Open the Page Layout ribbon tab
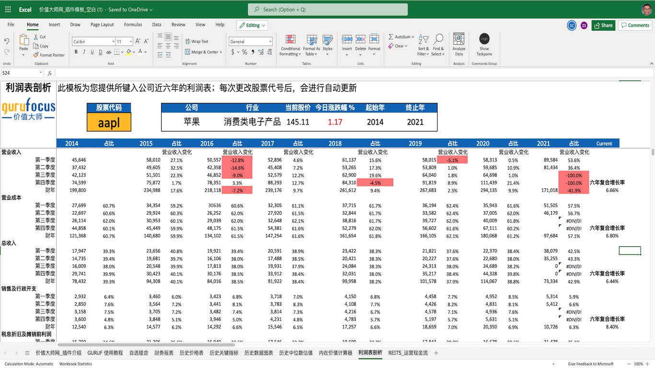This screenshot has height=368, width=655. 102,25
